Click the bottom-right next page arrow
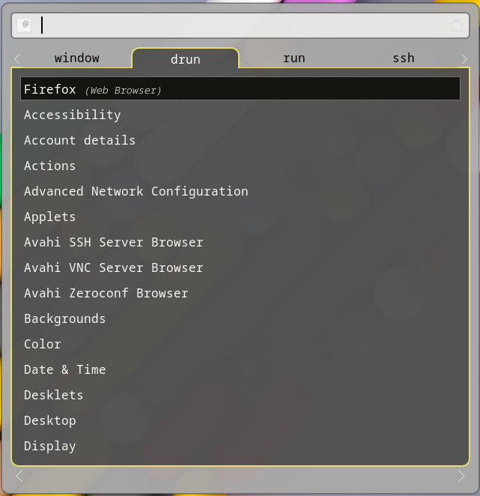Image resolution: width=480 pixels, height=496 pixels. pyautogui.click(x=461, y=476)
